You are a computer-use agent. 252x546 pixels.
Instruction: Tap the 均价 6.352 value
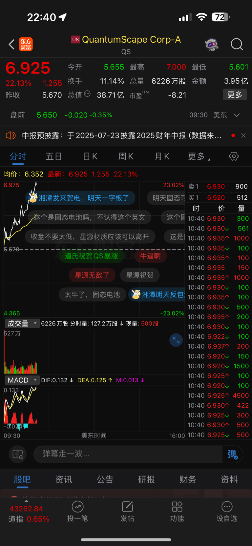34,174
